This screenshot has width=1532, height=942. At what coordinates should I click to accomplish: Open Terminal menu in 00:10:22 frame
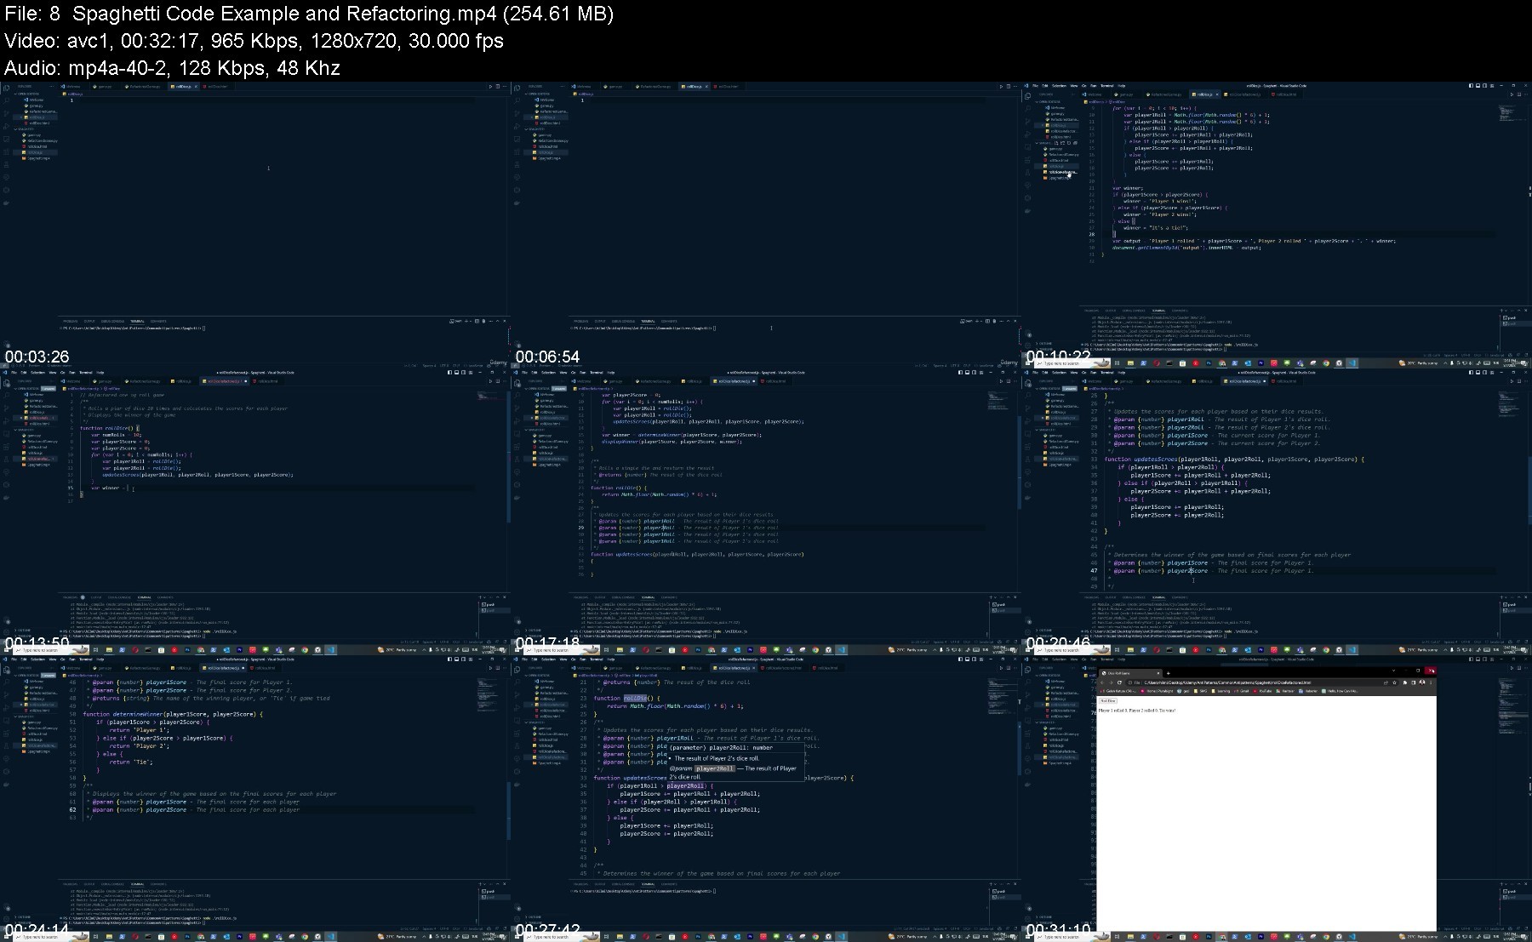tap(1106, 86)
